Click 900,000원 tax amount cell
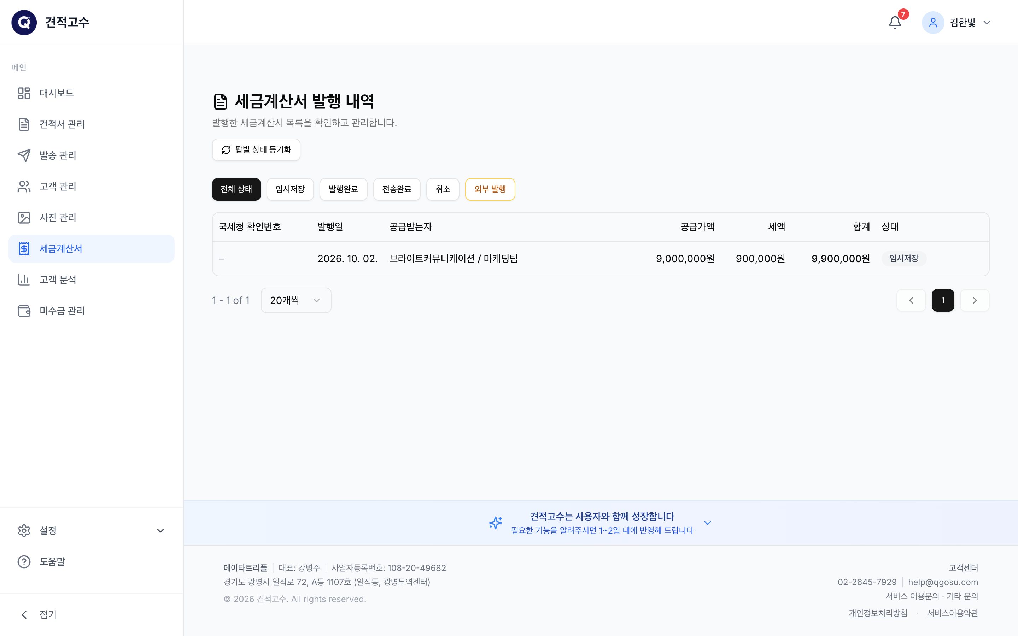Viewport: 1018px width, 636px height. click(x=760, y=259)
